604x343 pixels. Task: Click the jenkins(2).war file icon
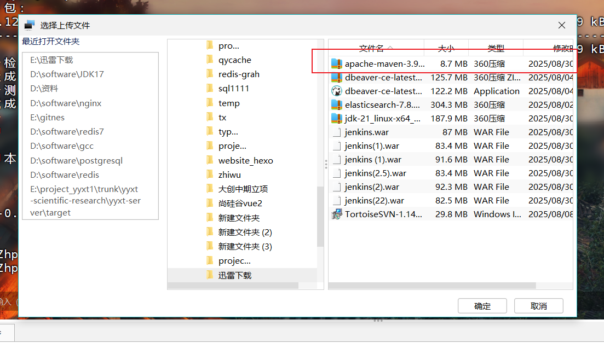tap(337, 187)
